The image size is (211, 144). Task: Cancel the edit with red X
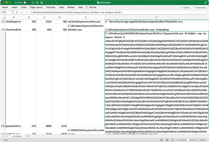coord(17,12)
